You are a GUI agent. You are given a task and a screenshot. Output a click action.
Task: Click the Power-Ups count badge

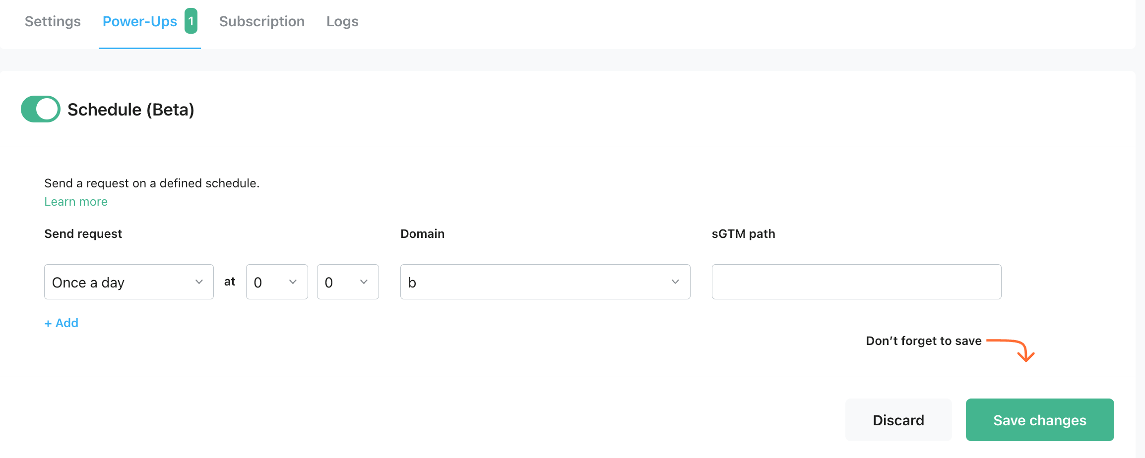191,21
